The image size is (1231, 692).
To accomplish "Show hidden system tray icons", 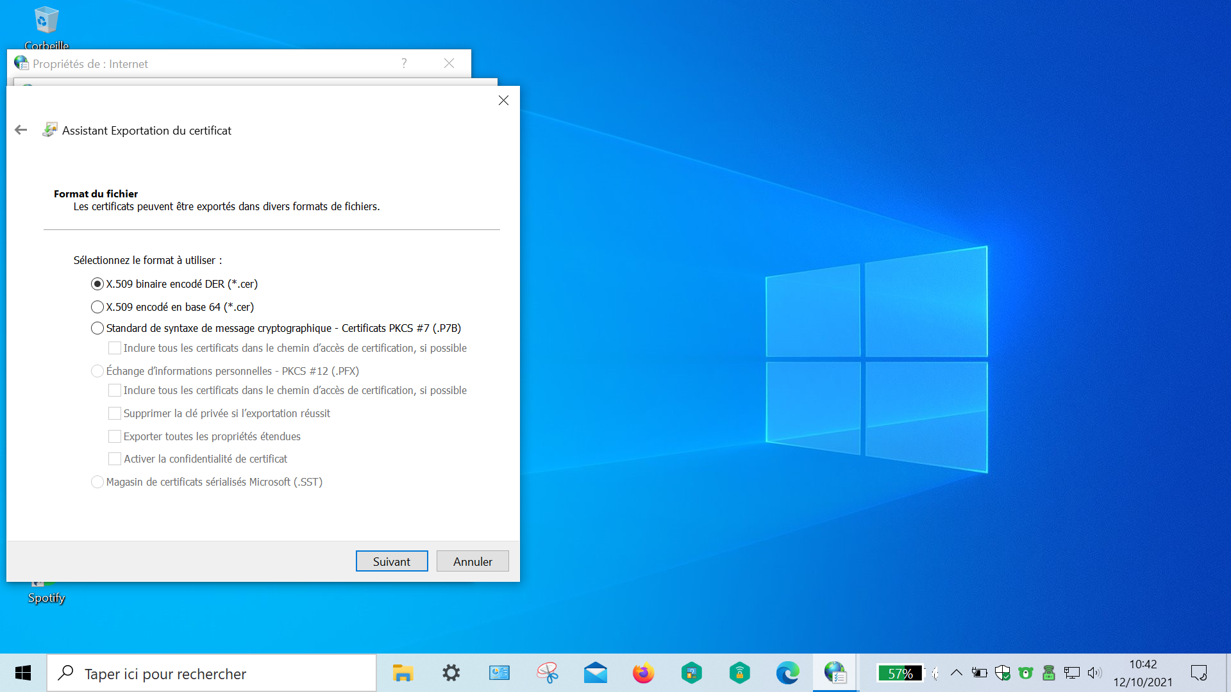I will pyautogui.click(x=956, y=673).
